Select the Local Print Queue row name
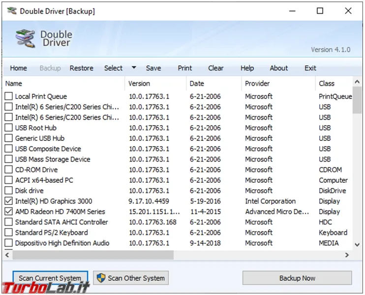This screenshot has height=295, width=365. [41, 96]
